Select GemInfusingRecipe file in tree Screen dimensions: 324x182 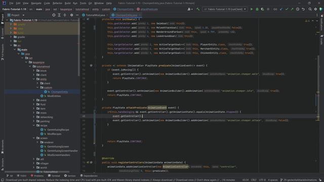[58, 129]
